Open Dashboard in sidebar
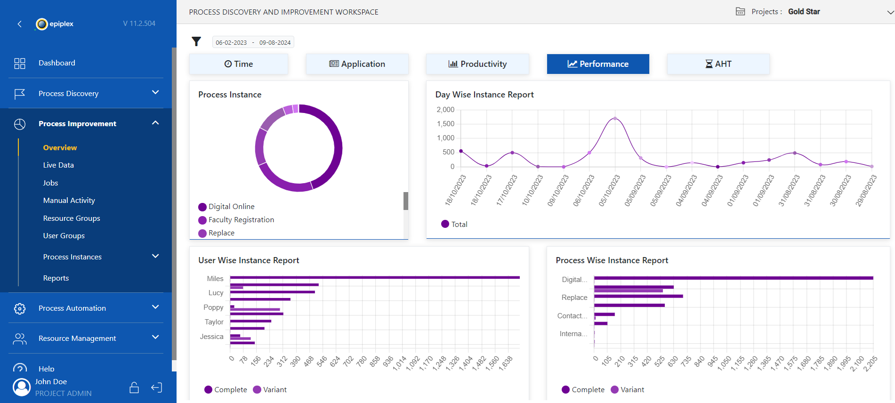Viewport: 895px width, 403px height. (57, 63)
